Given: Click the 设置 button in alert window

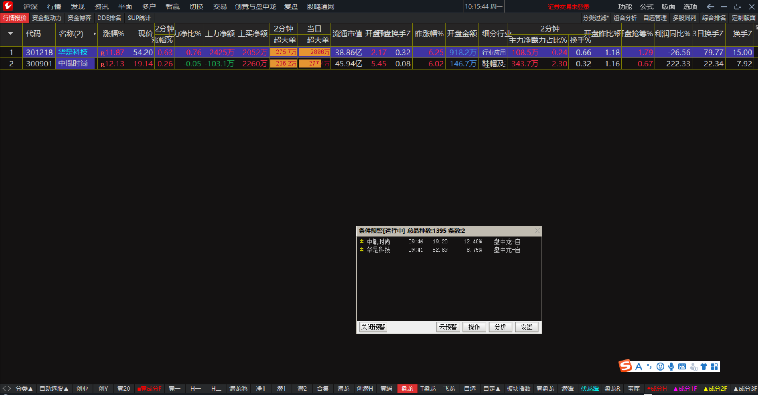Looking at the screenshot, I should pyautogui.click(x=526, y=327).
